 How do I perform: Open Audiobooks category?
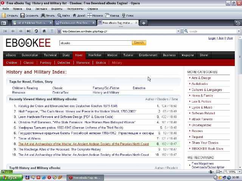pos(200,84)
